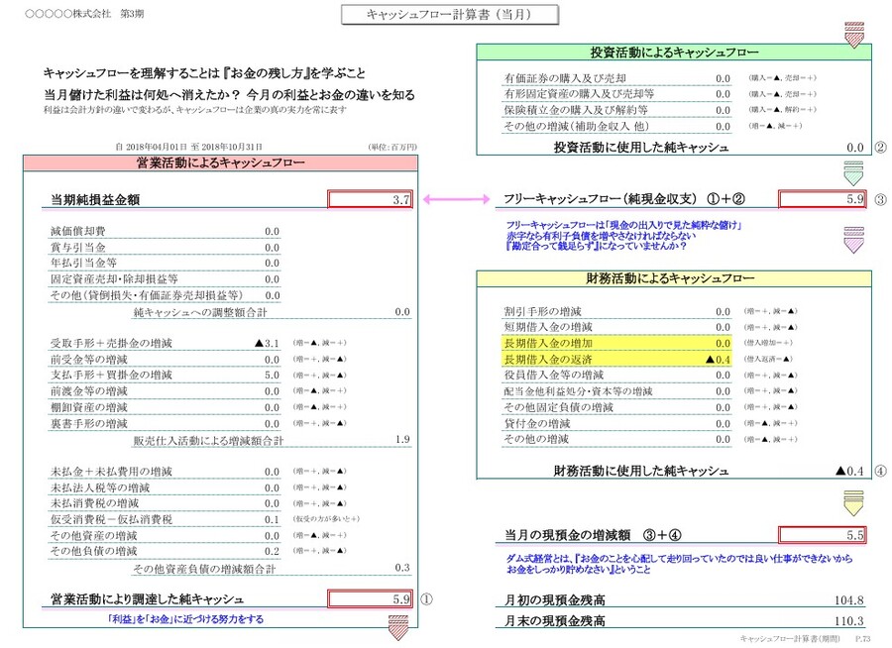892x648 pixels.
Task: Click the 0.3 total for その他資産負債の増減額合計
Action: 402,568
